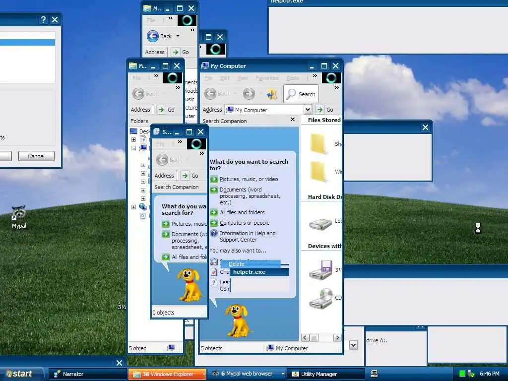Image resolution: width=508 pixels, height=381 pixels.
Task: Open the Back history dropdown in top M.. window
Action: pos(178,36)
